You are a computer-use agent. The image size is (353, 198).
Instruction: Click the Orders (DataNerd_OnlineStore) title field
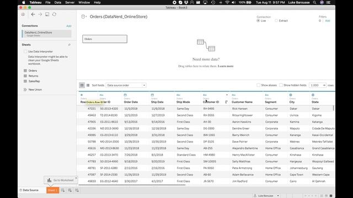pos(119,16)
